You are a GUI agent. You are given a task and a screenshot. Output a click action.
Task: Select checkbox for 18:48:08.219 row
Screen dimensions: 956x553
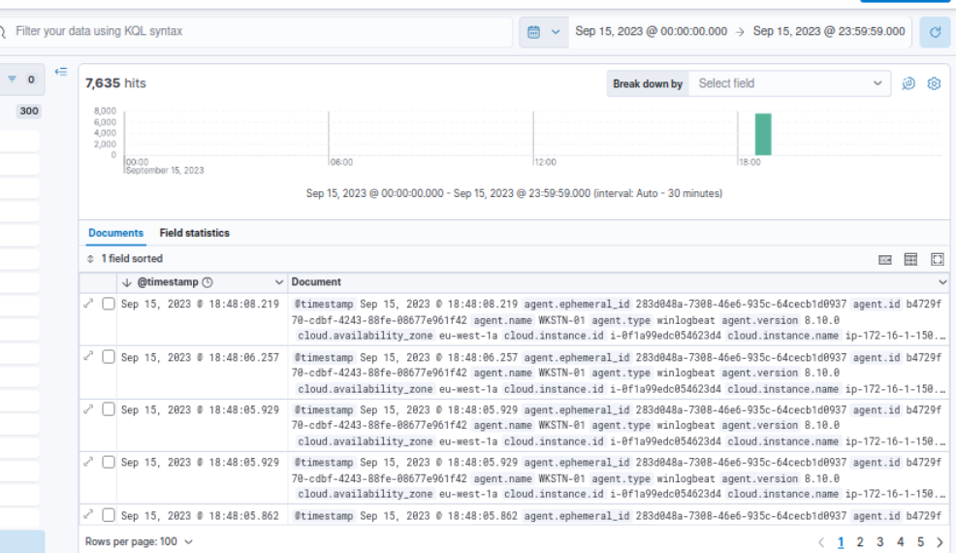pyautogui.click(x=109, y=304)
